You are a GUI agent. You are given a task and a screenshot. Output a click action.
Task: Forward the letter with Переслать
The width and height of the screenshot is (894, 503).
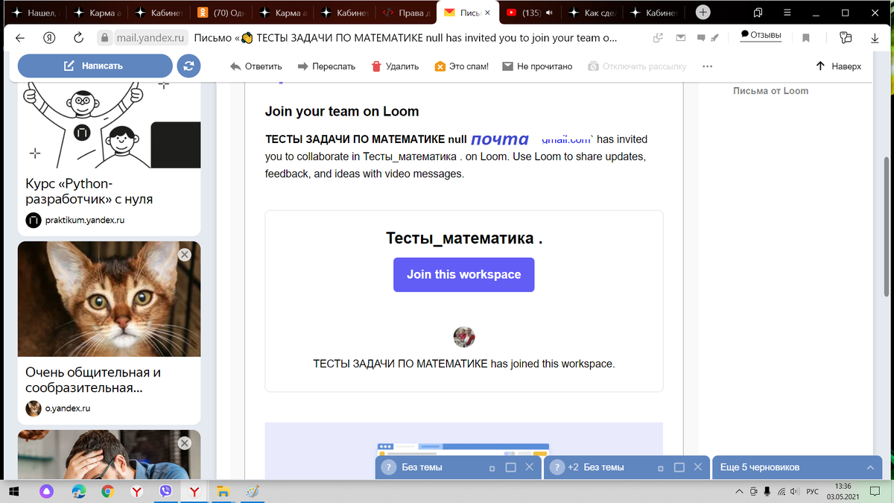tap(326, 66)
